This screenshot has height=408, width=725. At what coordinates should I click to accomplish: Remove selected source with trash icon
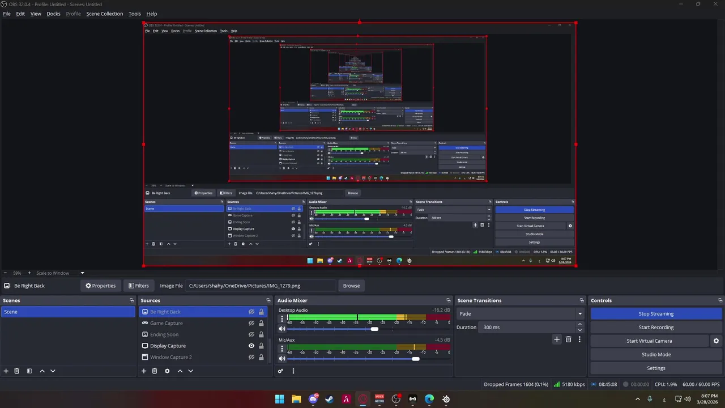tap(155, 371)
